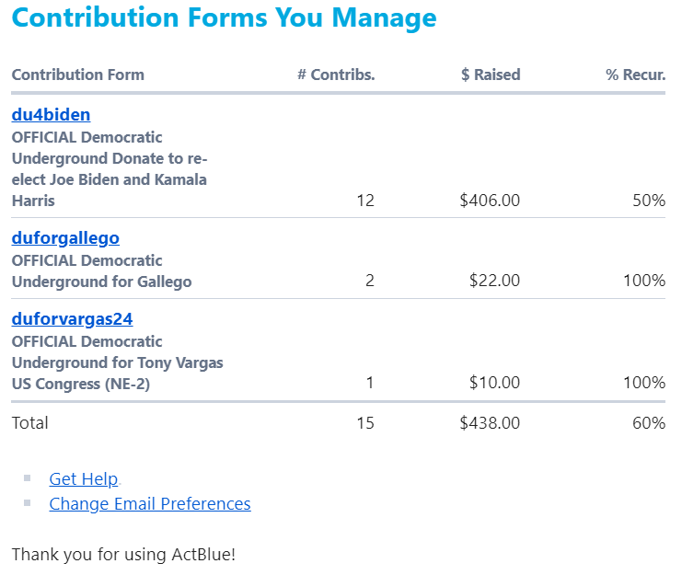Click the Tony Vargas US Congress description text
The width and height of the screenshot is (682, 575).
click(x=117, y=363)
